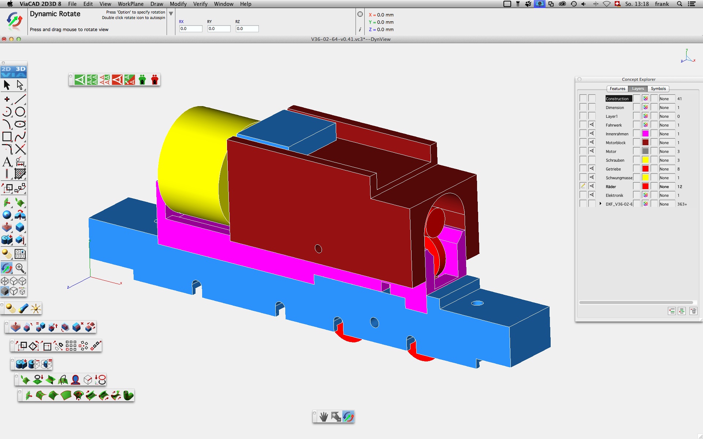Open the Dynamic Rotate options dropdown arrow

click(171, 14)
